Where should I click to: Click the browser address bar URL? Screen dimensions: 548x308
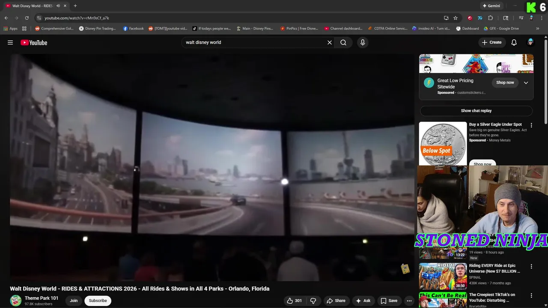(x=77, y=18)
